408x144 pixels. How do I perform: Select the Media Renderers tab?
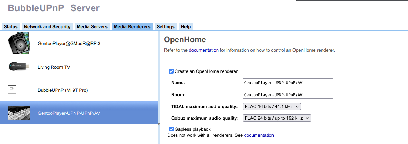click(132, 27)
